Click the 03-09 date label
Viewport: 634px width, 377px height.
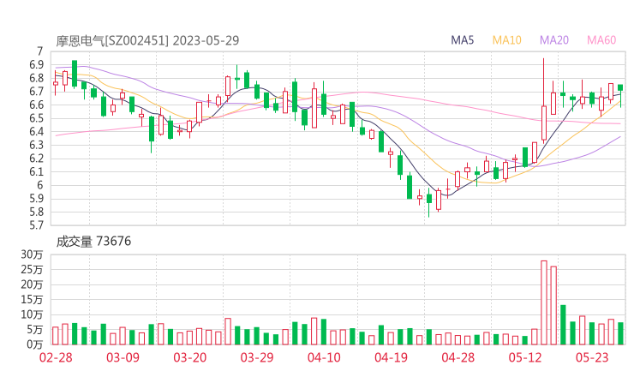pos(123,357)
